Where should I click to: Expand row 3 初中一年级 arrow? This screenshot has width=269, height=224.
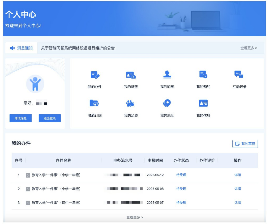pos(28,203)
